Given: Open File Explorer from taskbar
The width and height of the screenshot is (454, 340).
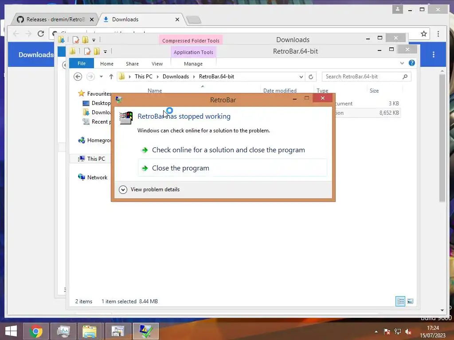Looking at the screenshot, I should tap(90, 331).
